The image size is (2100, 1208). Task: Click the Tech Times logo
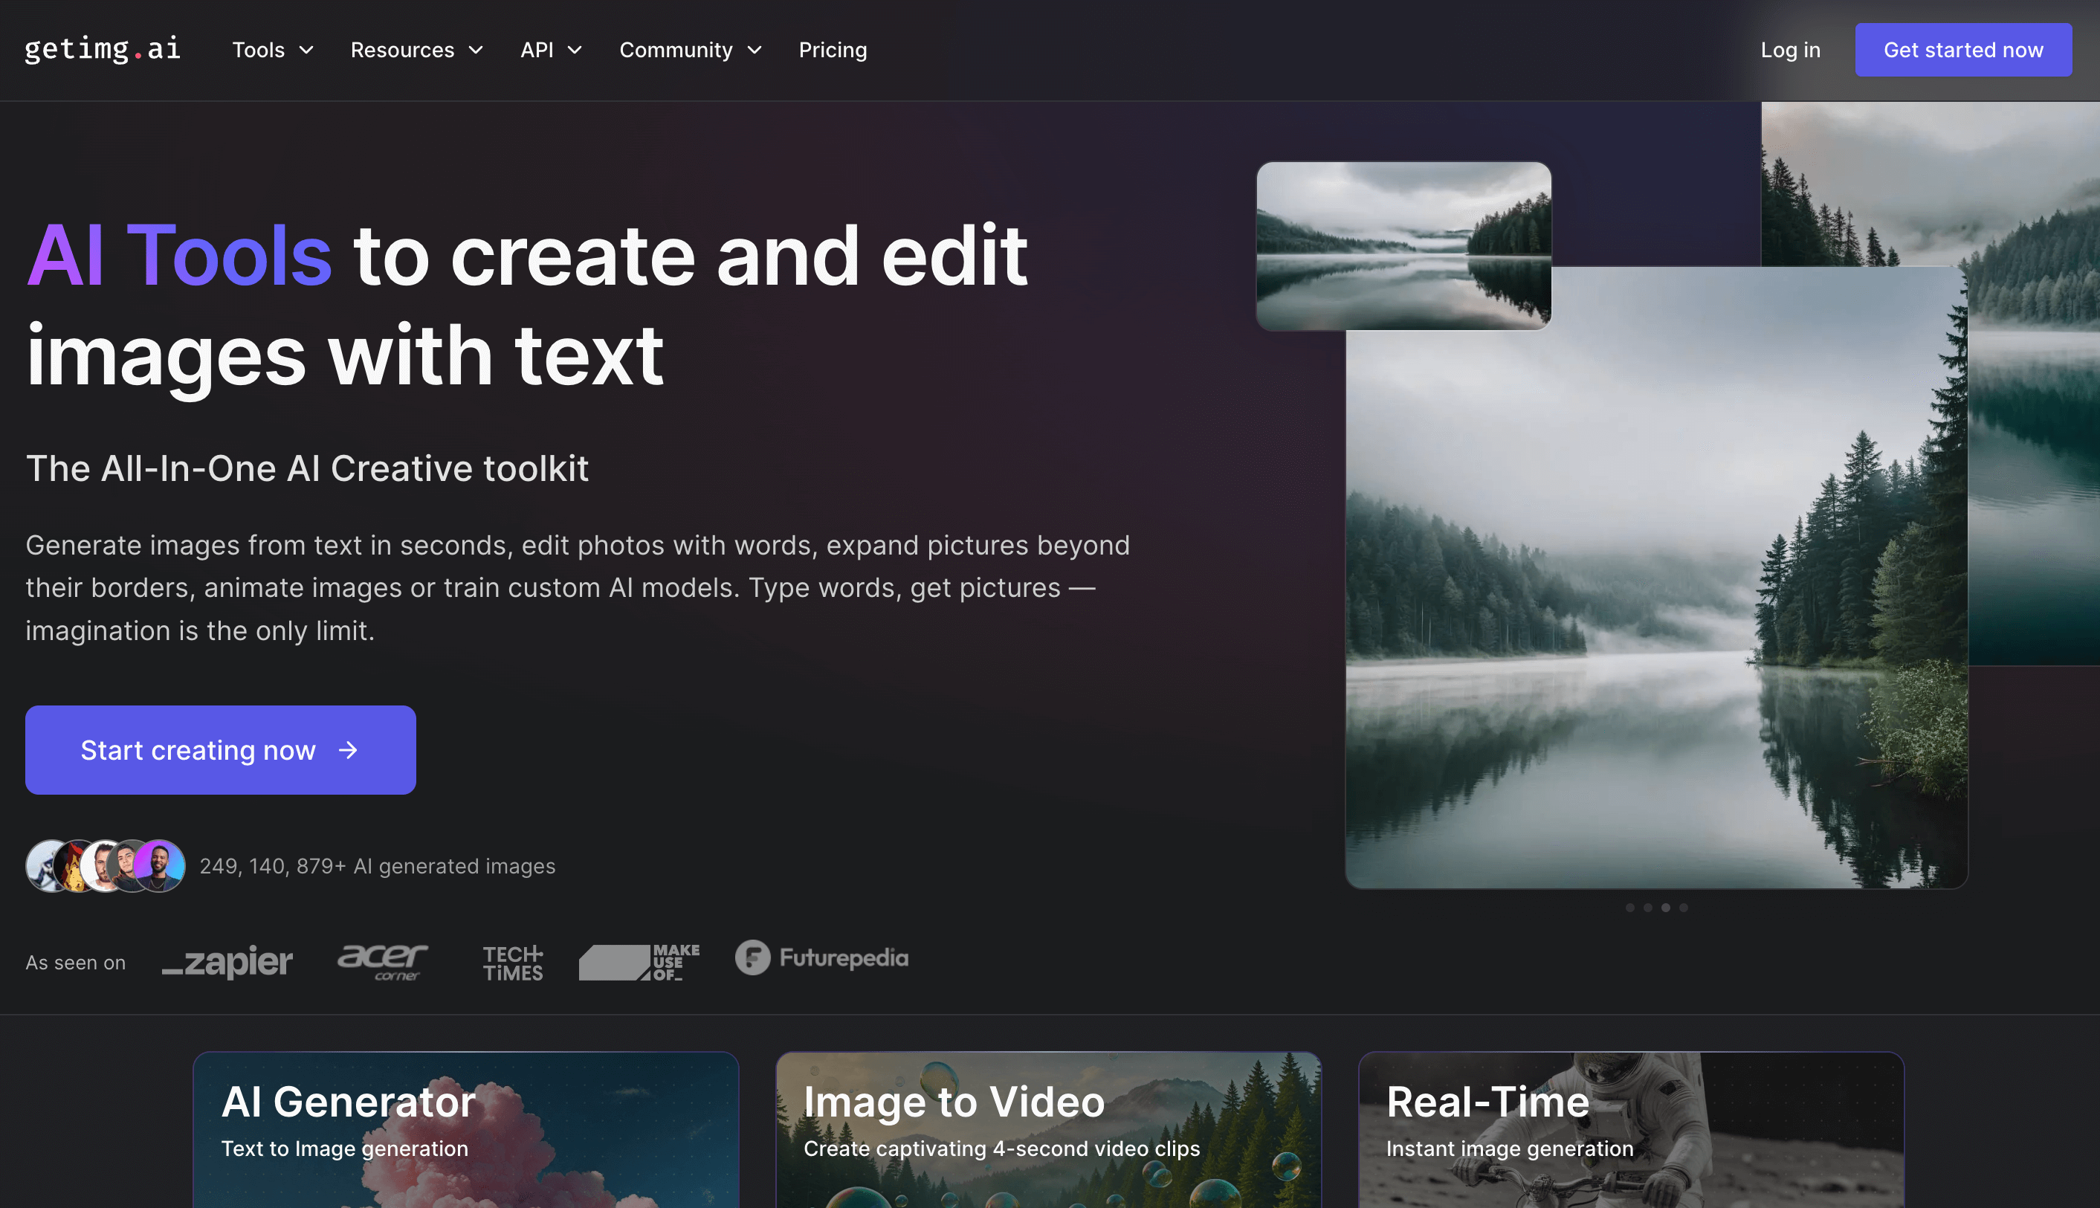(511, 962)
